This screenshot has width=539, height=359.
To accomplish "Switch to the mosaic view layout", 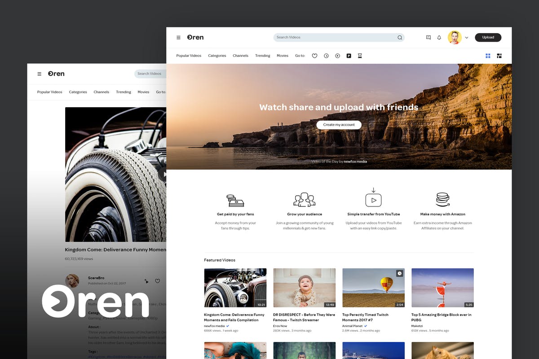I will (x=499, y=56).
